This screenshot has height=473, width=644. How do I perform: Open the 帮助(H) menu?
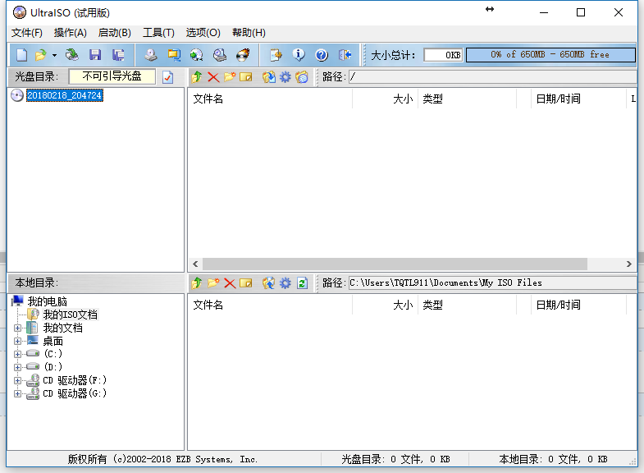(x=249, y=33)
